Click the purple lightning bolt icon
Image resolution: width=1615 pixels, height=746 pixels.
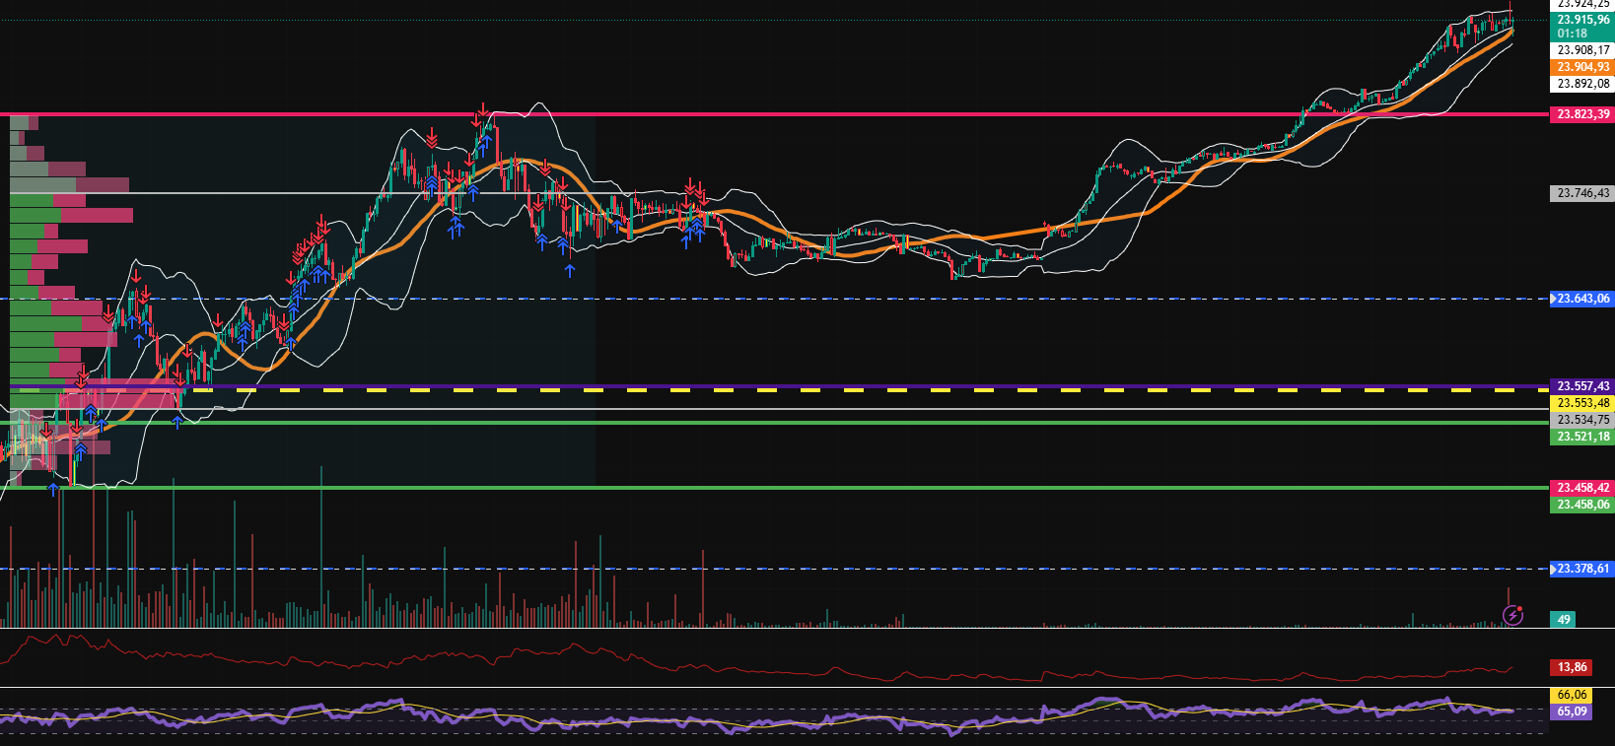click(1512, 616)
